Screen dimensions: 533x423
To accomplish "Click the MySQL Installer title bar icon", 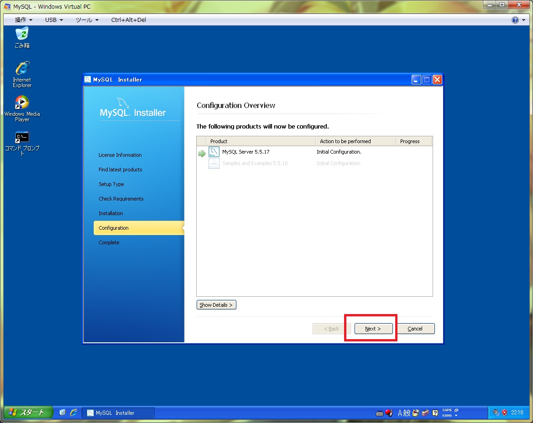I will click(x=88, y=79).
